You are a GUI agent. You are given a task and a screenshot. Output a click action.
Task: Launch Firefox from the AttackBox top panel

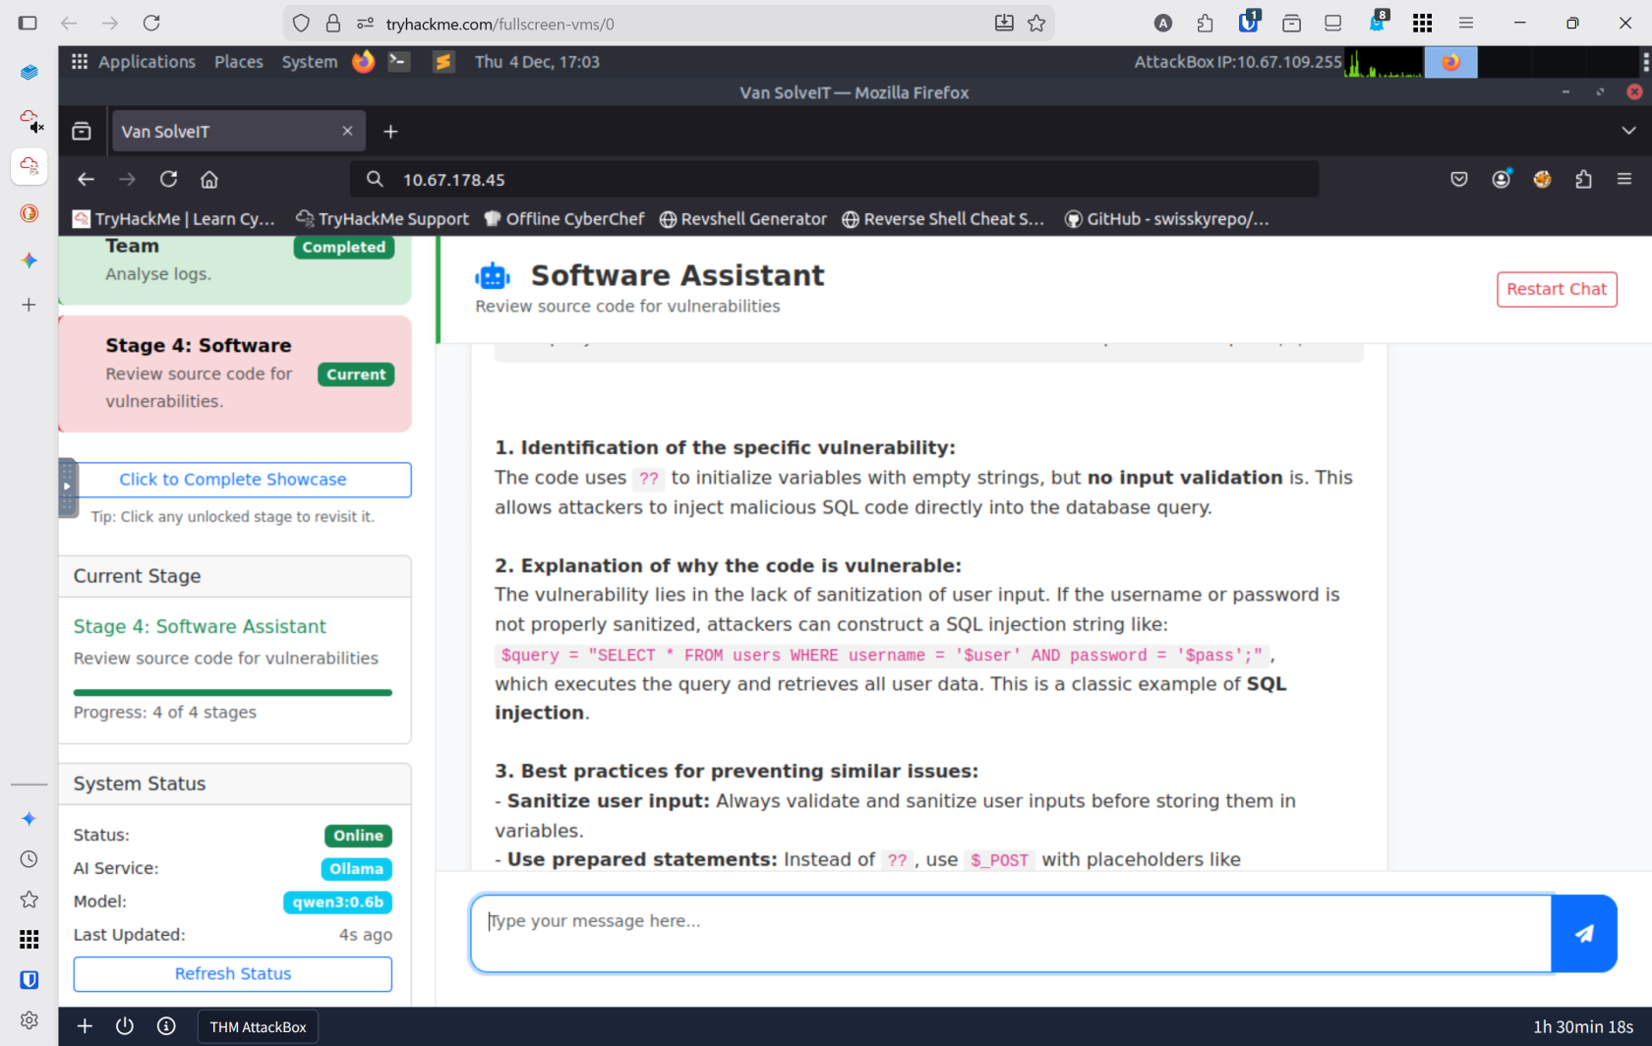click(364, 62)
